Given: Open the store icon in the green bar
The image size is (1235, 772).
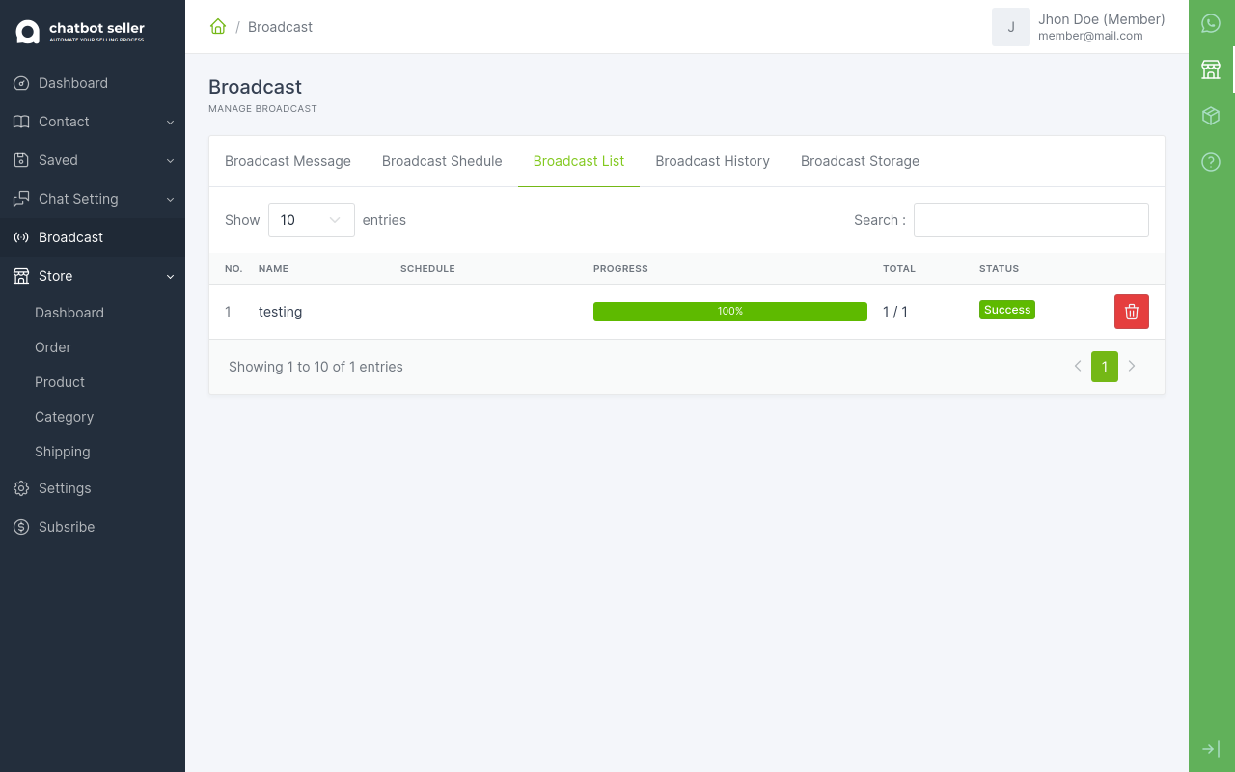Looking at the screenshot, I should click(x=1211, y=69).
